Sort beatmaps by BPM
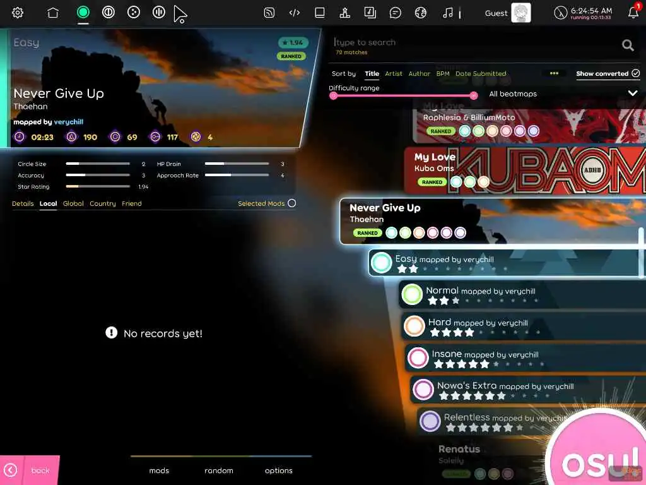Image resolution: width=646 pixels, height=485 pixels. pos(443,74)
